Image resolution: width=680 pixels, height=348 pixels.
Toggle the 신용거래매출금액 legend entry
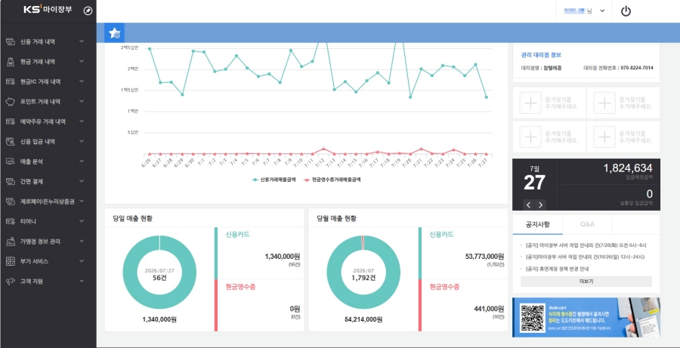coord(274,180)
